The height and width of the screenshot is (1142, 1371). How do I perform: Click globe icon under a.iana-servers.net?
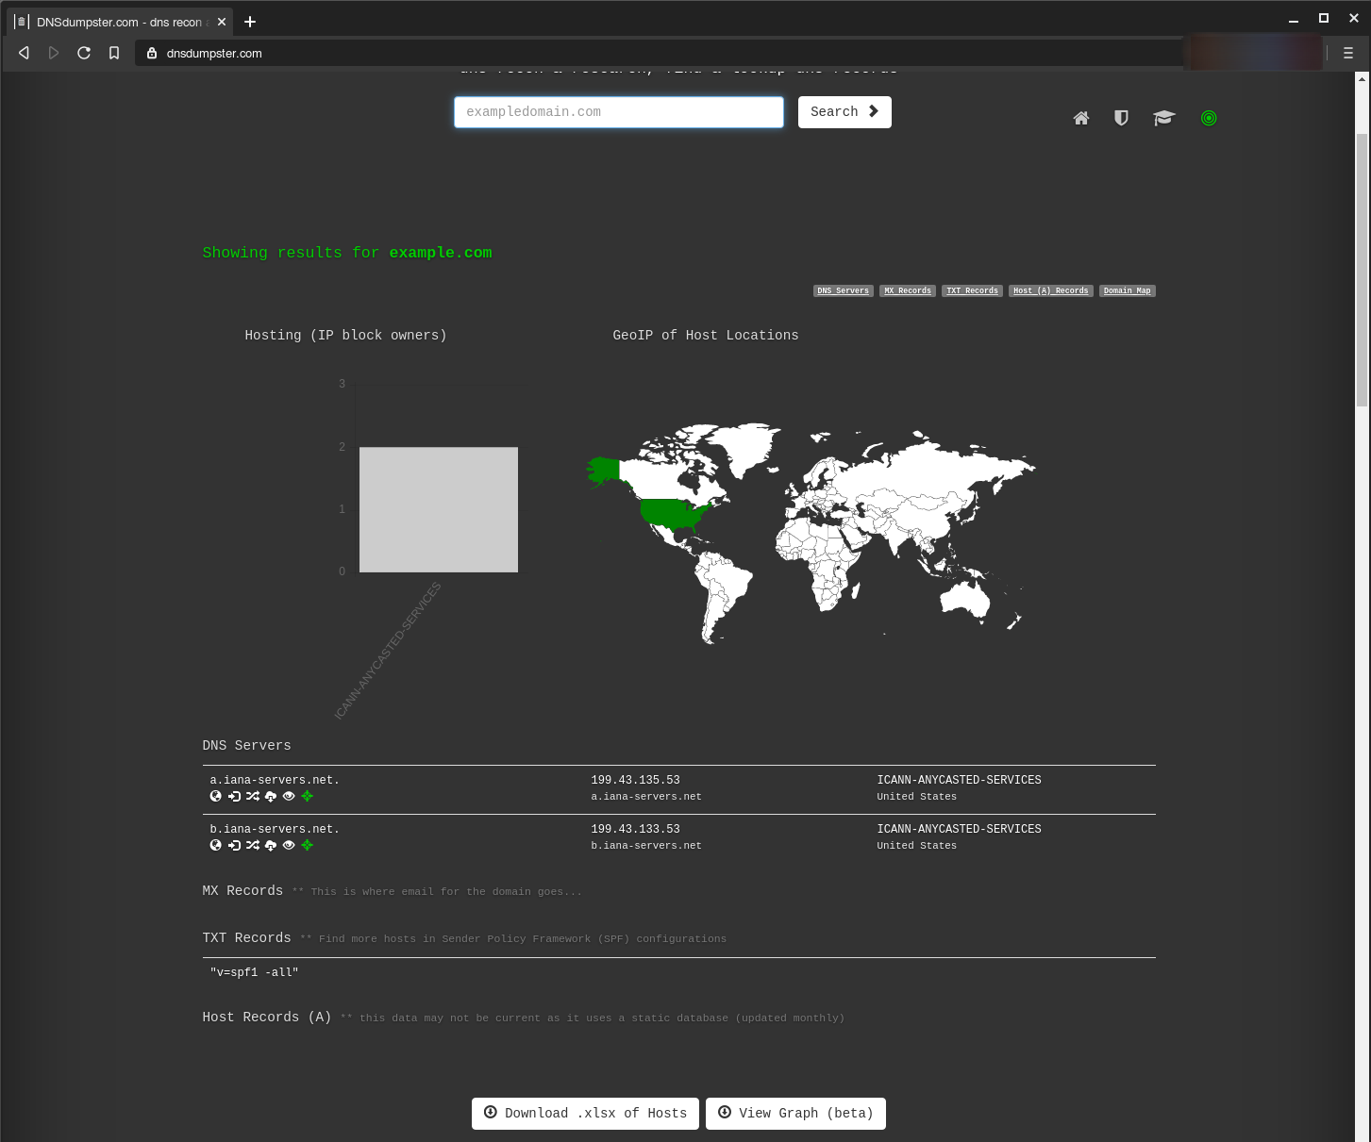[x=216, y=796]
